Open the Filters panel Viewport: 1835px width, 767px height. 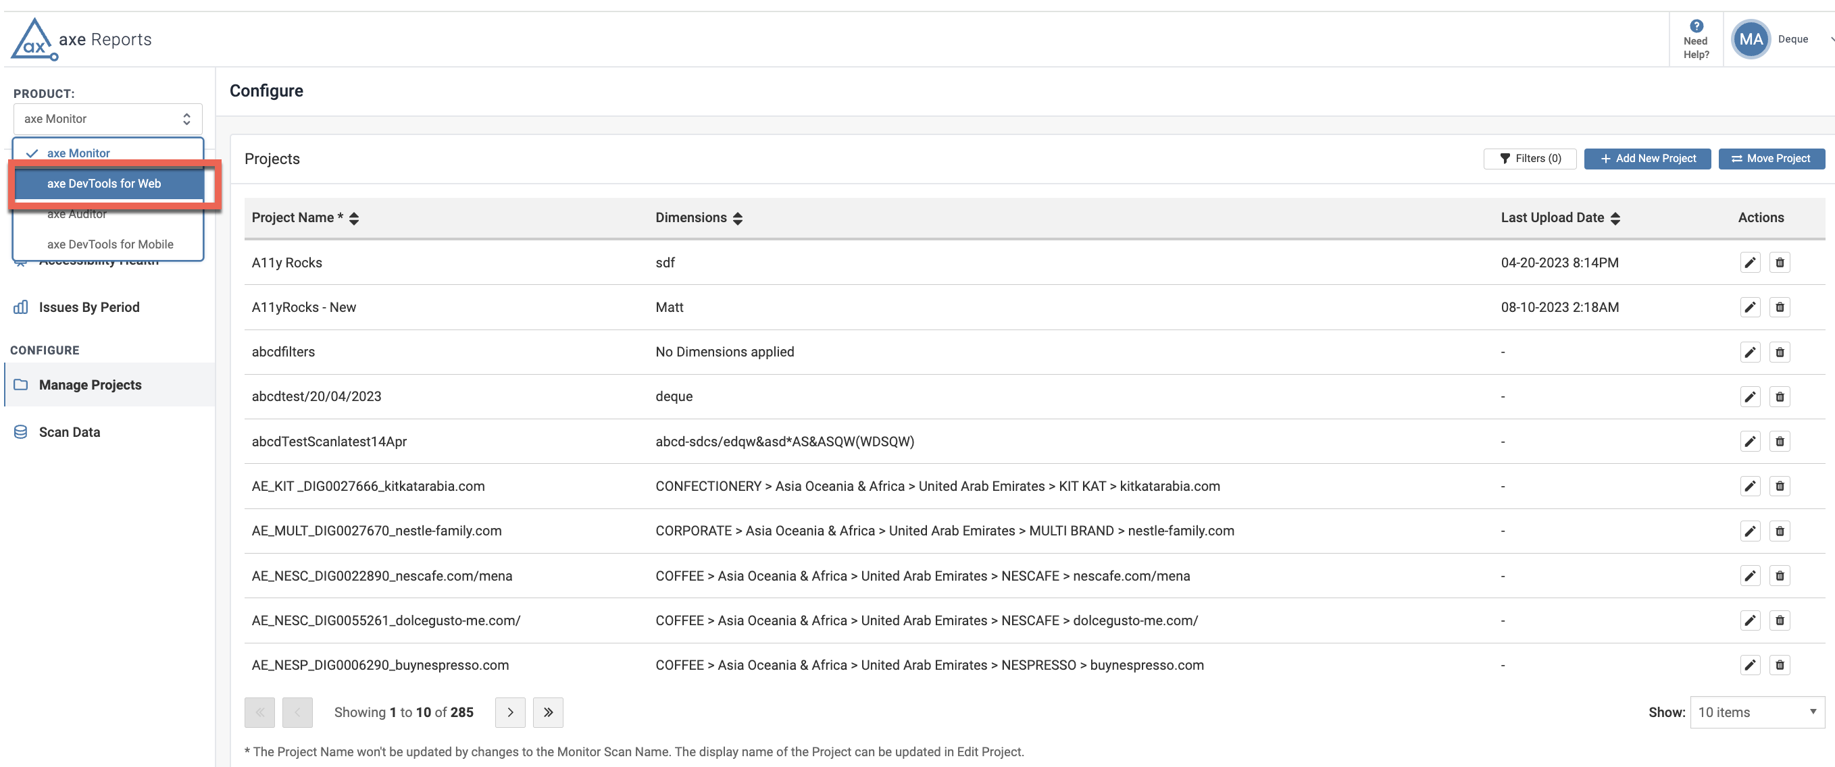coord(1530,158)
